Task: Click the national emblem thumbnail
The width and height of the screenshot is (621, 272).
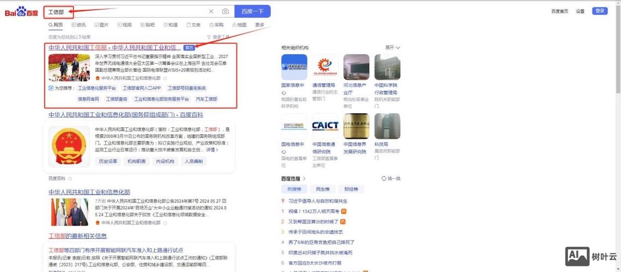Action: click(x=69, y=146)
